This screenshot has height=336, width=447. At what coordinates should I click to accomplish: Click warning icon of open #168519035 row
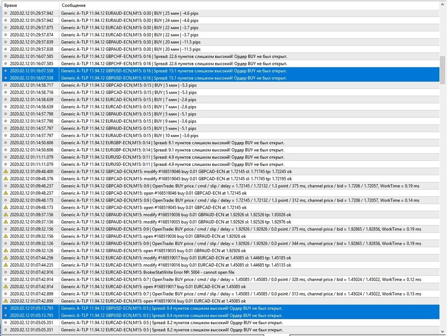[x=5, y=250]
